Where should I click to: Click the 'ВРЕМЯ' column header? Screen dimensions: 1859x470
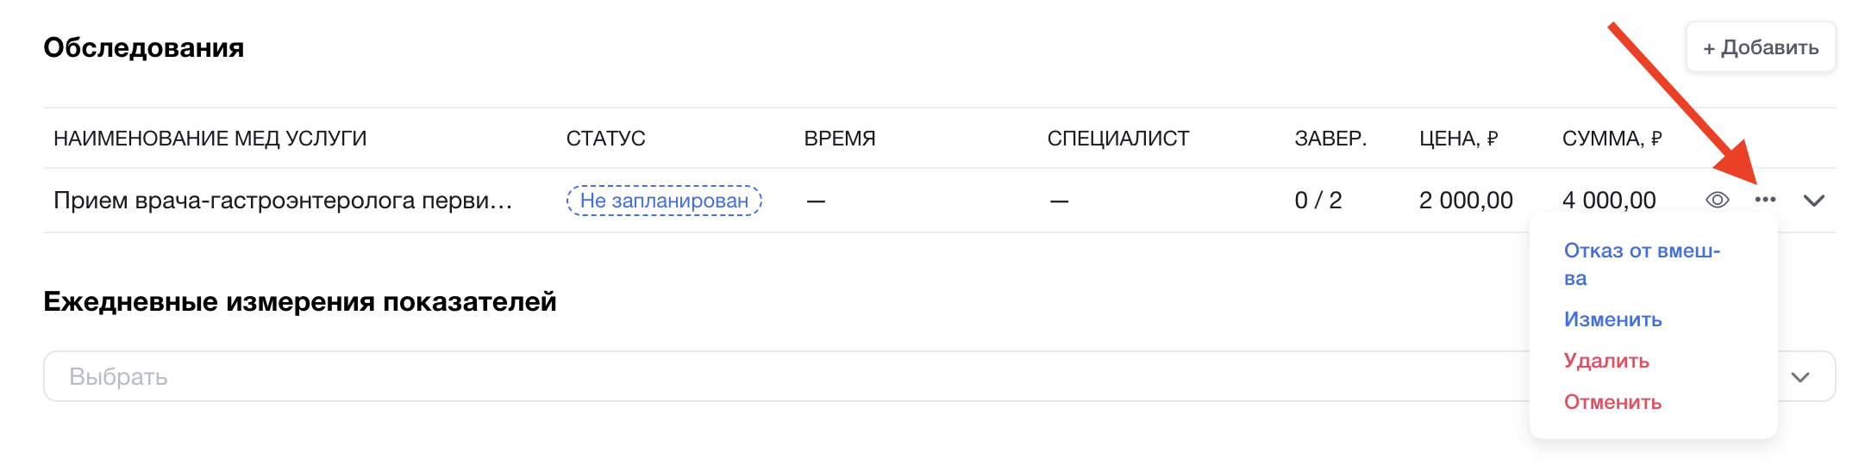(839, 139)
